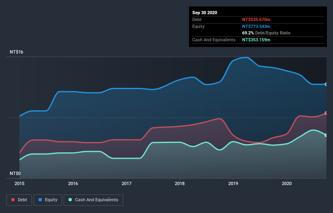Click the Cash And Equivalents tooltip label

[214, 40]
